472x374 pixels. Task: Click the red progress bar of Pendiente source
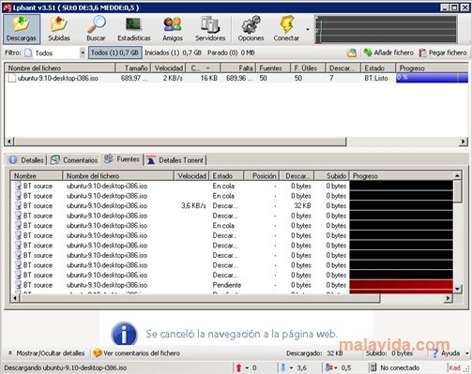pos(402,285)
